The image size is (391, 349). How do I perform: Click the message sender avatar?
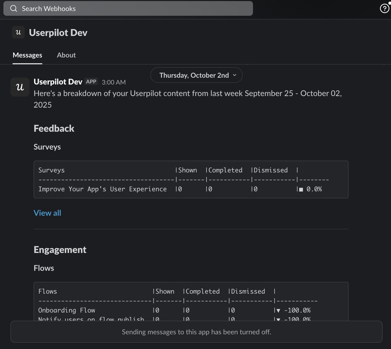tap(20, 87)
